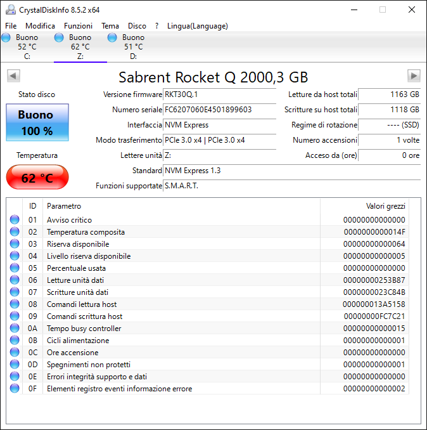The image size is (427, 430).
Task: Select the Cicli alimentazione parameter text
Action: 78,341
